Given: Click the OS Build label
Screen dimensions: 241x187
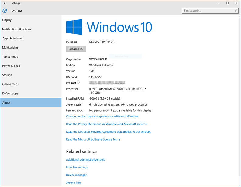Looking at the screenshot, I should pyautogui.click(x=71, y=77).
